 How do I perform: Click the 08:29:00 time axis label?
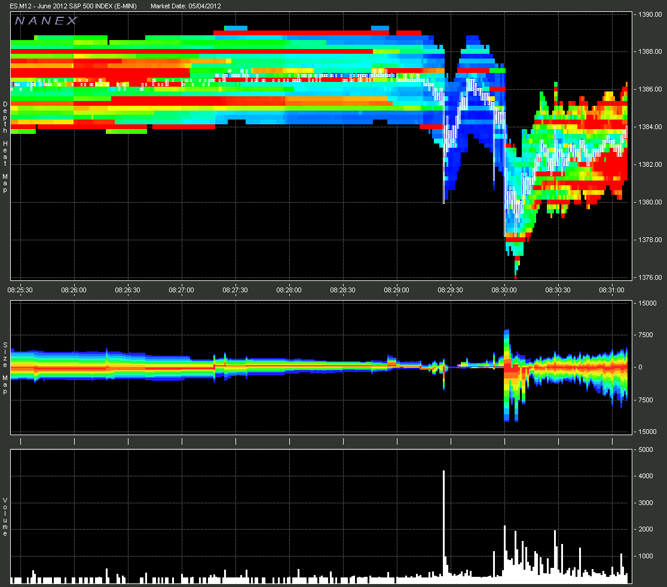tap(396, 290)
